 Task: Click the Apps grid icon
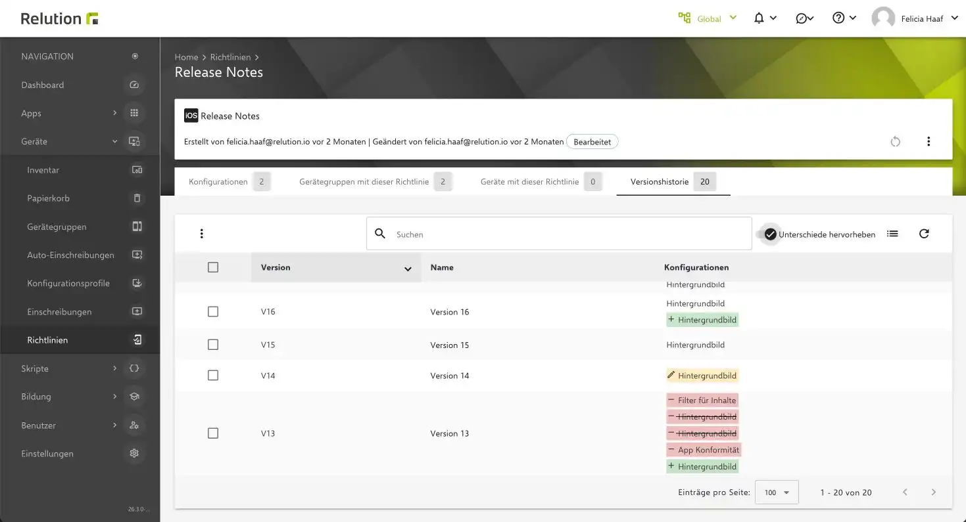(134, 113)
